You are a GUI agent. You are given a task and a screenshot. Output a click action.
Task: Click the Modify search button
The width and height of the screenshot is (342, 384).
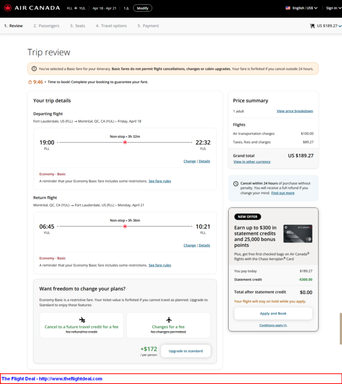pyautogui.click(x=142, y=8)
